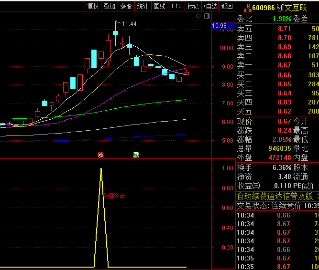The width and height of the screenshot is (319, 270).
Task: Click the red 涨 marker icon
Action: pyautogui.click(x=100, y=155)
